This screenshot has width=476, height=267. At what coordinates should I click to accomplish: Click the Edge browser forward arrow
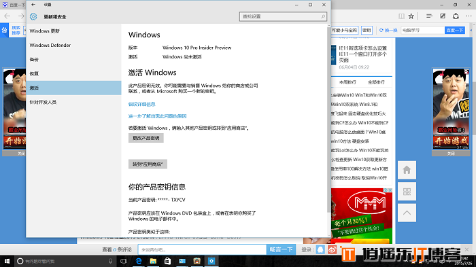click(x=21, y=16)
